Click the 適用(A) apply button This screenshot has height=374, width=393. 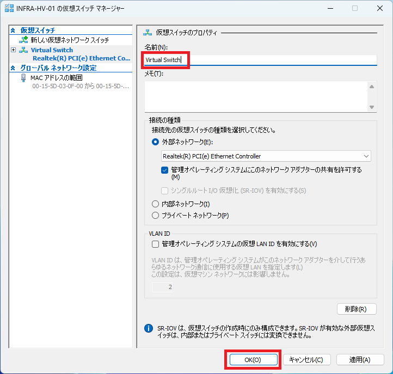coord(360,360)
